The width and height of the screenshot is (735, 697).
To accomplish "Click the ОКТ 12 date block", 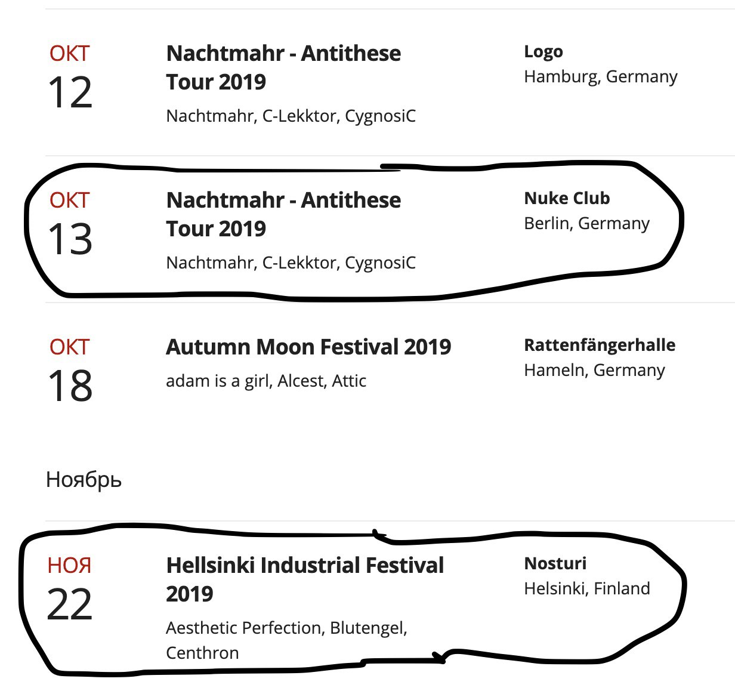I will [70, 78].
